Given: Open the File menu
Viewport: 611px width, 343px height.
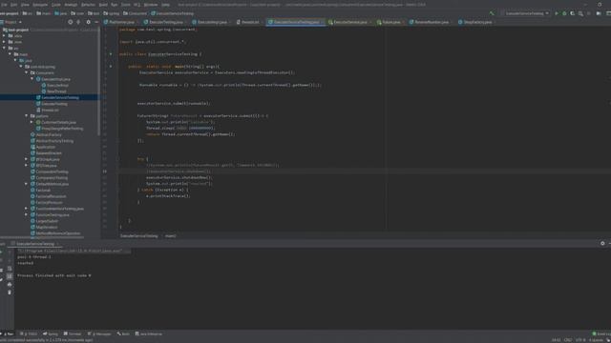Looking at the screenshot, I should (x=4, y=5).
